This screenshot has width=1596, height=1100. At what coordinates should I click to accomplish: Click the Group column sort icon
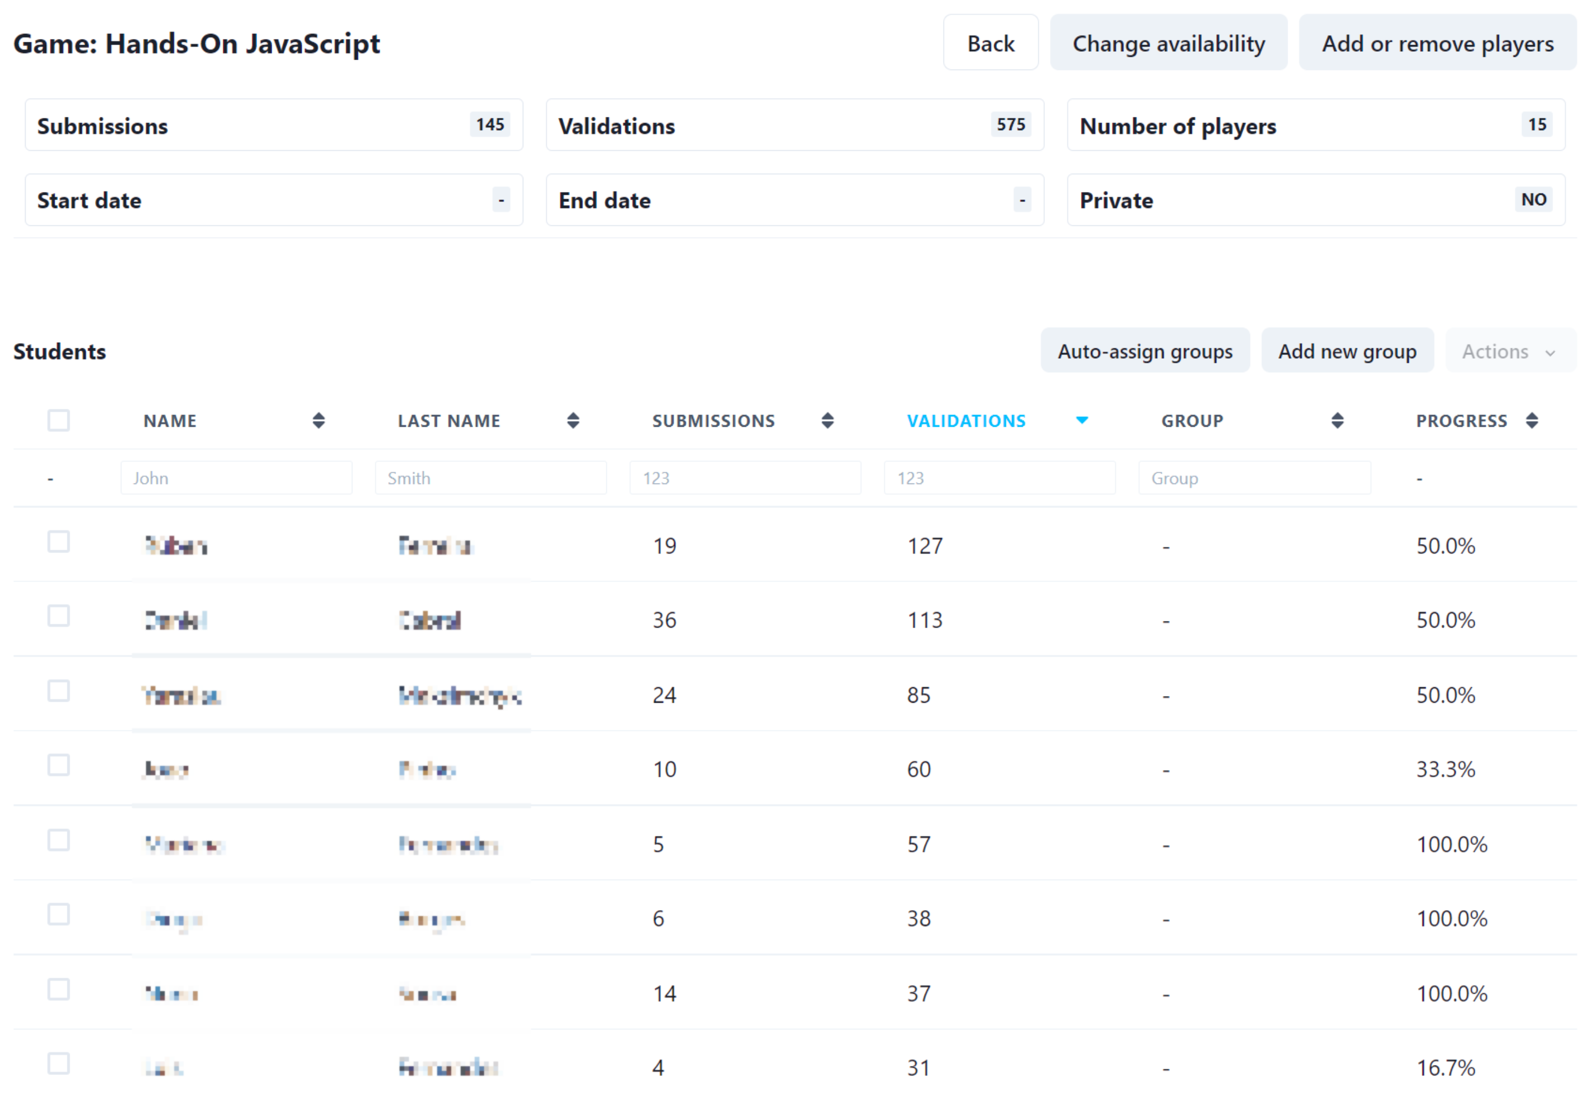(x=1337, y=421)
